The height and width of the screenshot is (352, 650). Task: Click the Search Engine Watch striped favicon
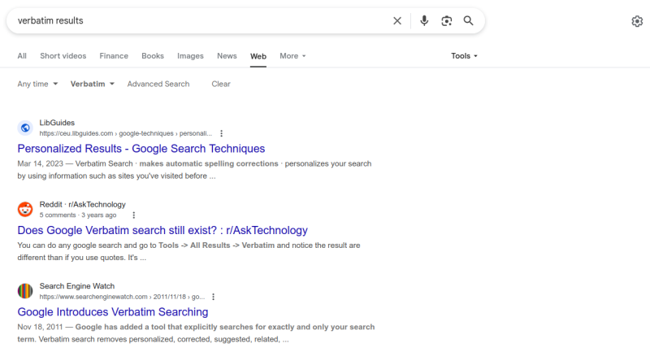pyautogui.click(x=25, y=291)
